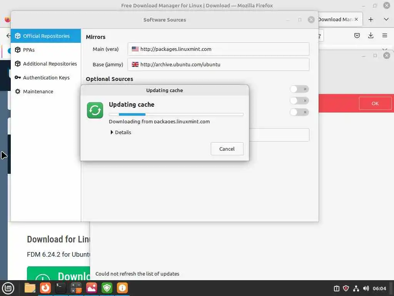Click the US flag in the Main mirror
Image resolution: width=394 pixels, height=296 pixels.
point(135,49)
